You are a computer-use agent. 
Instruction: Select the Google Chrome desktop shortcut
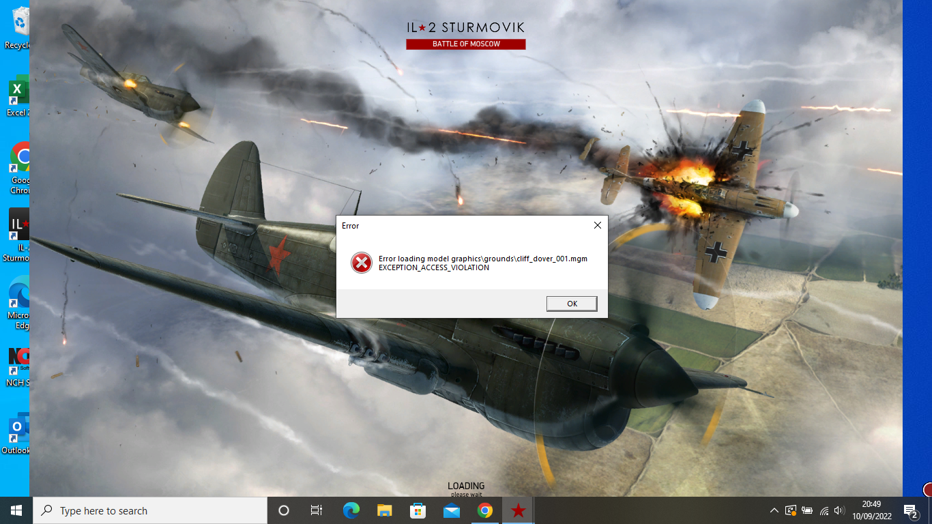point(19,168)
